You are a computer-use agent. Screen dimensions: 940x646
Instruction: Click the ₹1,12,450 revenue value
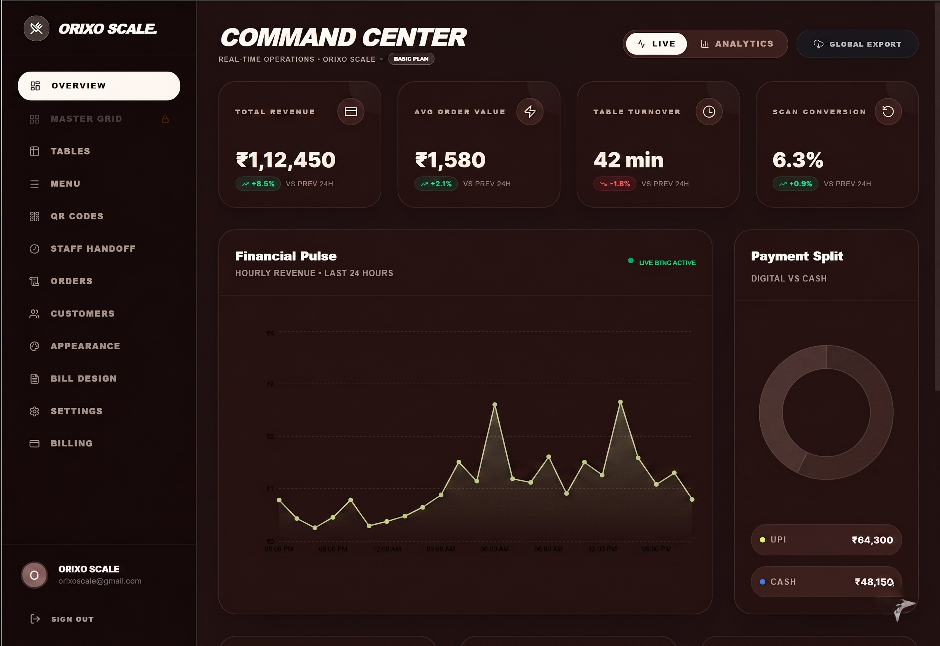click(285, 160)
